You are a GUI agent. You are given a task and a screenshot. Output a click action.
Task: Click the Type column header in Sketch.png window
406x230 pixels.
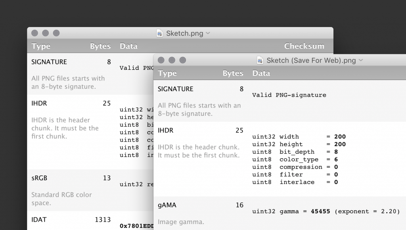tap(41, 46)
